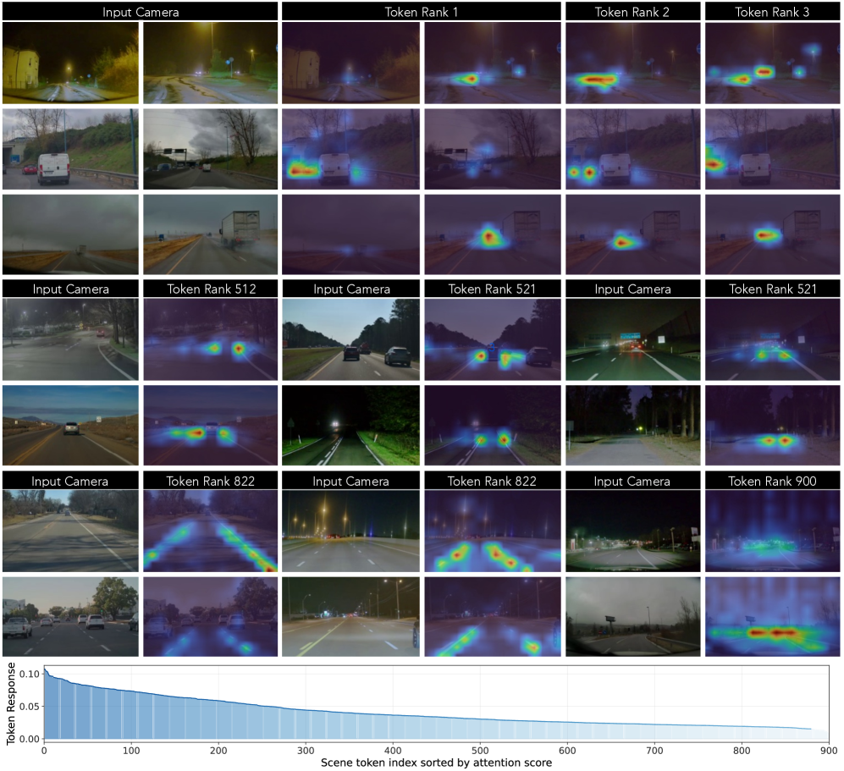Viewport: 844px width, 771px height.
Task: Click the 300 x-axis tick label
Action: (x=306, y=751)
